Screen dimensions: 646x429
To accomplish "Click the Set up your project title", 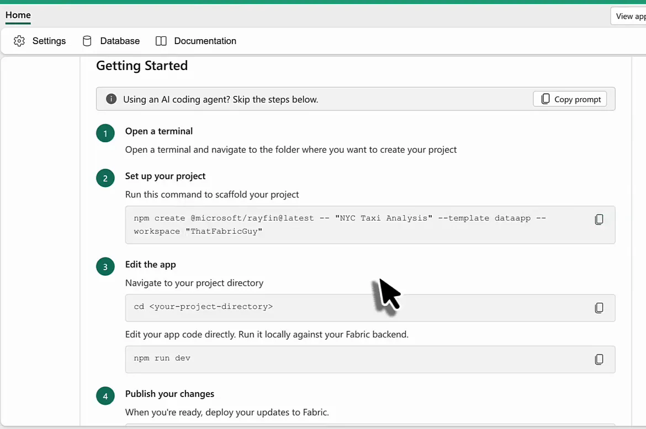I will [x=165, y=176].
